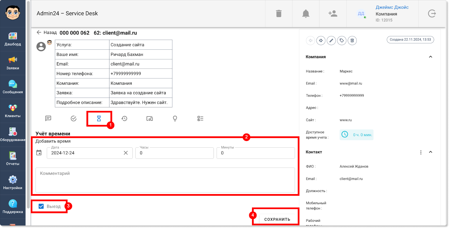This screenshot has height=228, width=449.
Task: Click the trash icon in top header
Action: 279,13
